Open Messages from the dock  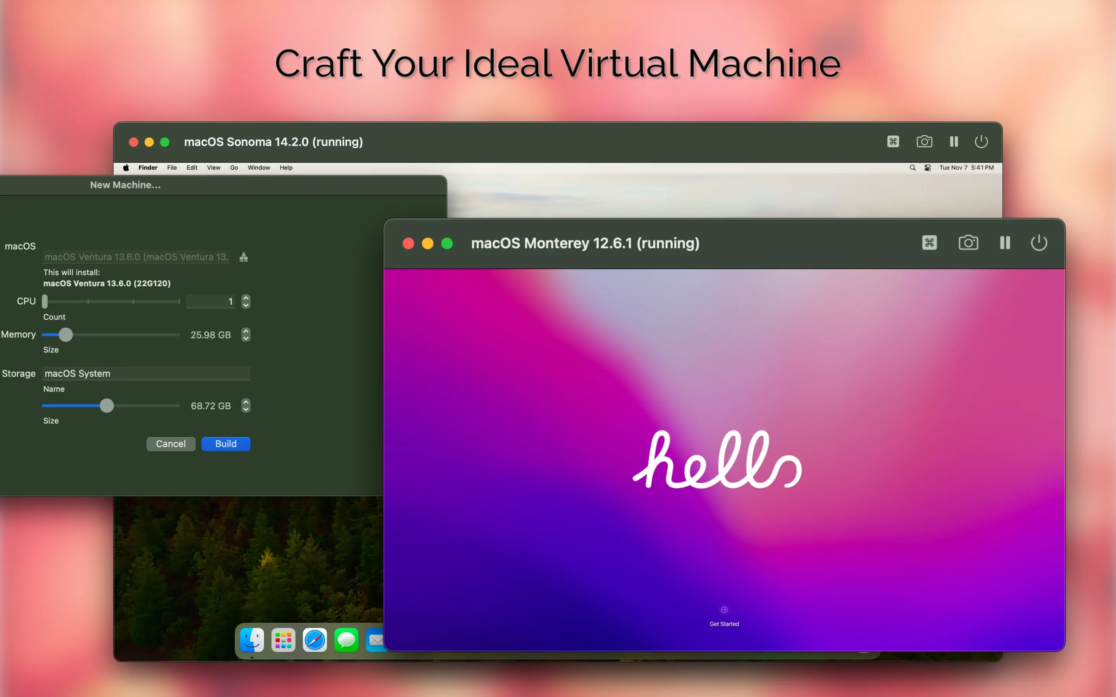(346, 640)
